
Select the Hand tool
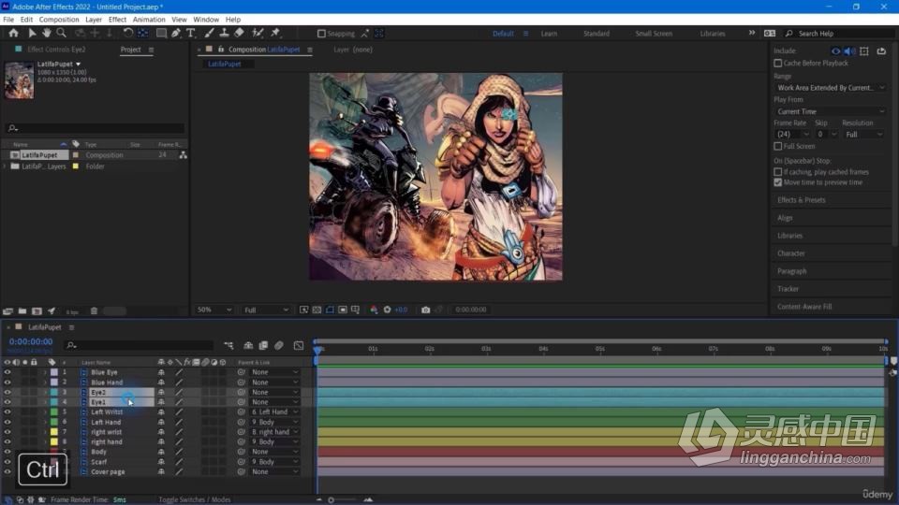[x=47, y=34]
